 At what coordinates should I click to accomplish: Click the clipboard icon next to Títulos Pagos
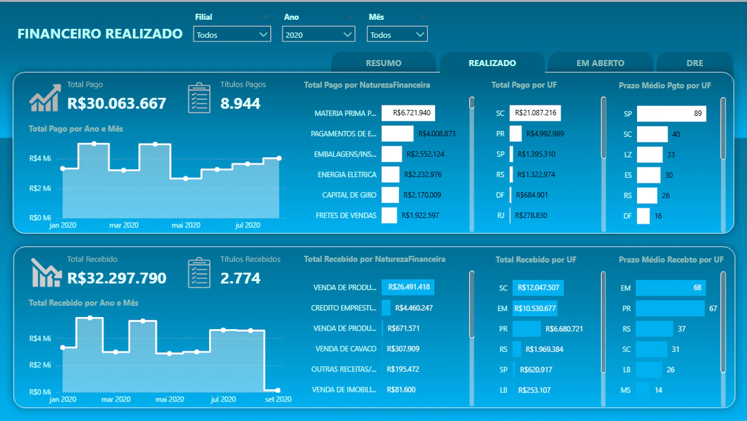click(x=200, y=98)
